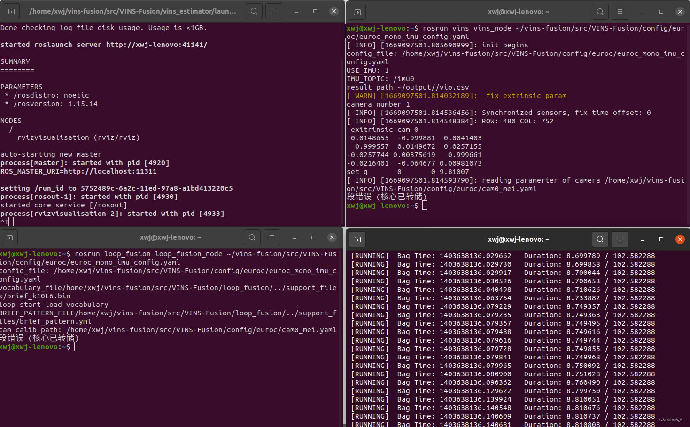The image size is (690, 427).
Task: Click 'setting /run_id to' line in roslaunch terminal
Action: pyautogui.click(x=116, y=188)
